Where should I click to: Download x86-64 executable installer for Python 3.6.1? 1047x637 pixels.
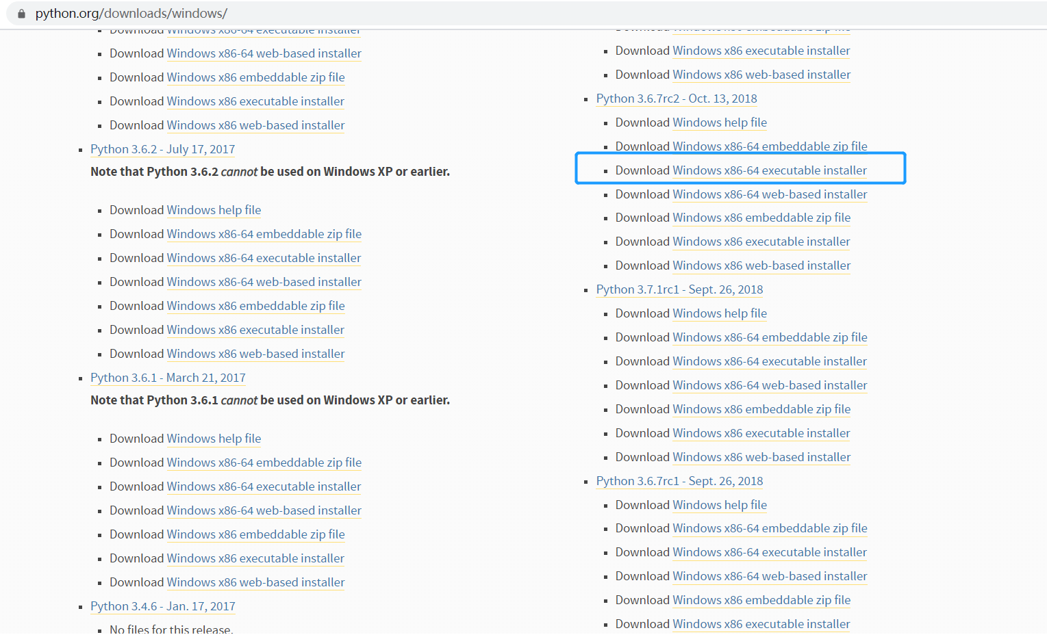tap(264, 486)
